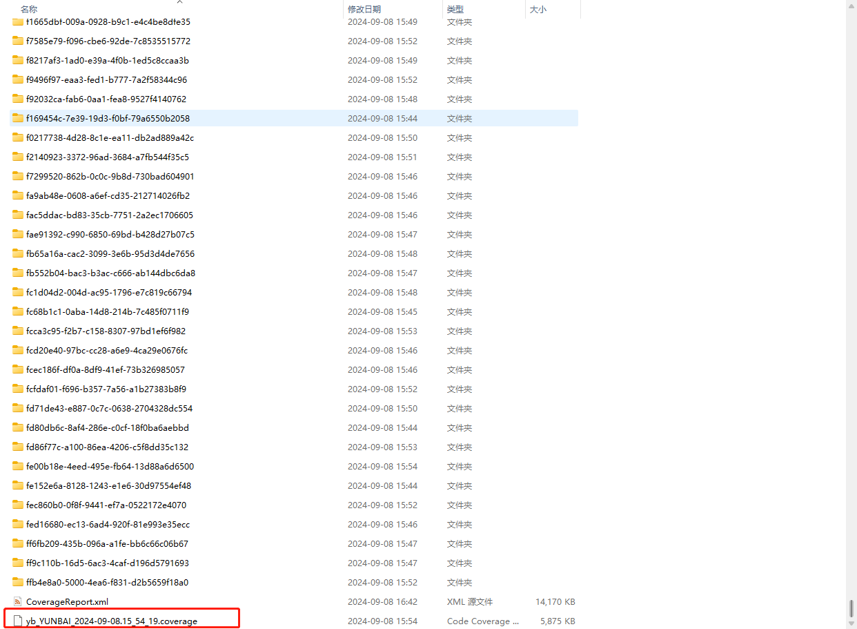
Task: Click folder icon for f169454c-7e39-19d3-f0bf-79a6550b2058
Action: pos(18,118)
